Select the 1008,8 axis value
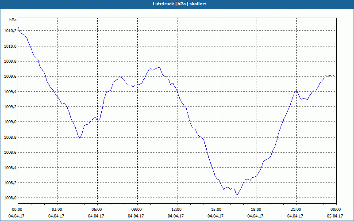This screenshot has height=221, width=354. pyautogui.click(x=10, y=137)
